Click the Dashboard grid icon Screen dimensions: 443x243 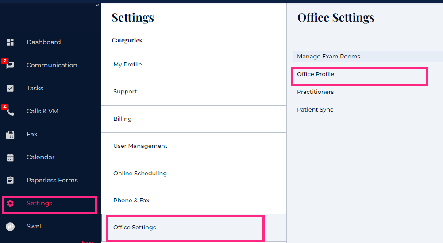(x=10, y=42)
